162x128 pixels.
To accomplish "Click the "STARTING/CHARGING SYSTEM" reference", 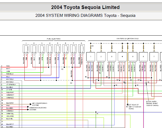I will pyautogui.click(x=38, y=109).
